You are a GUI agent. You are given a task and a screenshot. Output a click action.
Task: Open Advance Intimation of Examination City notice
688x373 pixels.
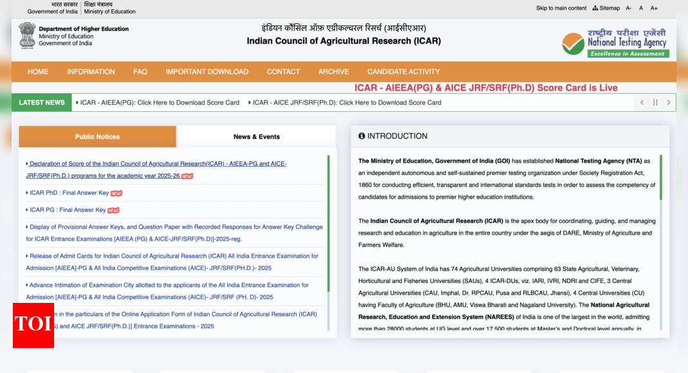(x=167, y=291)
